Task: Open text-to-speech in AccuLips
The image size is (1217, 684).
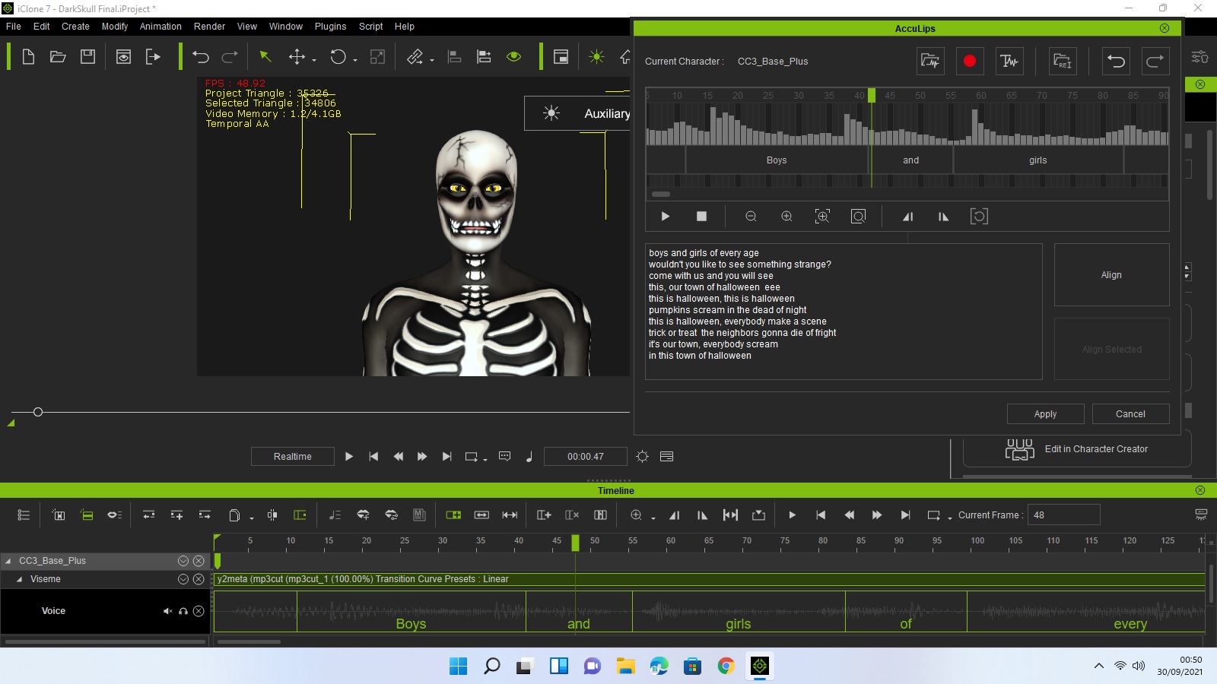Action: 1009,62
